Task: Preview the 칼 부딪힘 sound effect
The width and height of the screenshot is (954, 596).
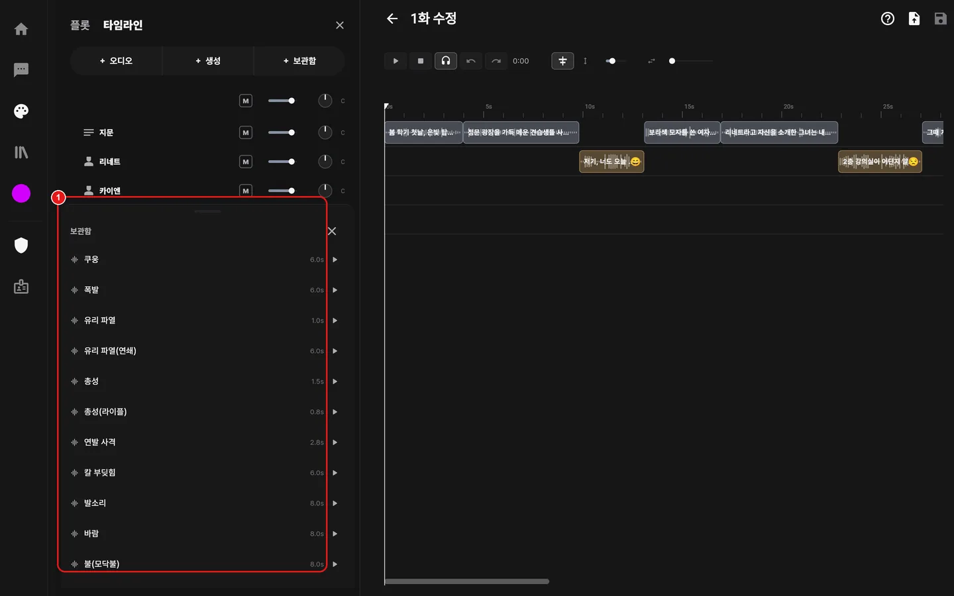Action: coord(335,473)
